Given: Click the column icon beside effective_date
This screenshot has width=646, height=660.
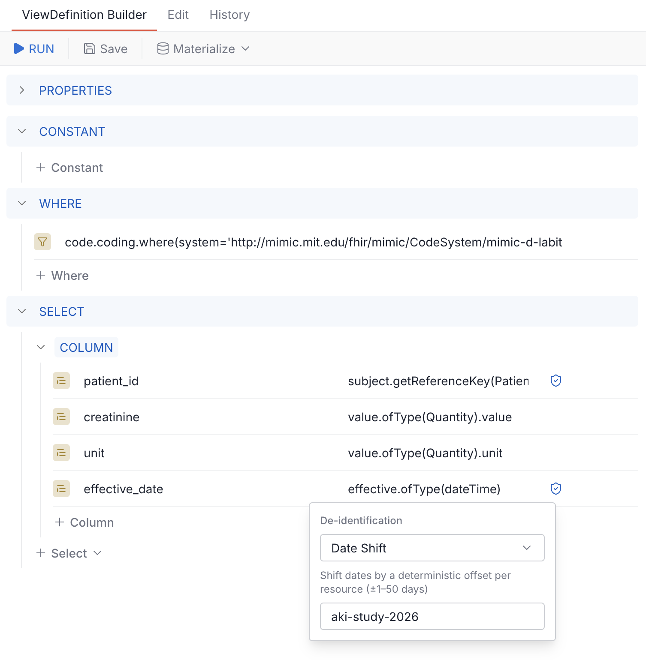Looking at the screenshot, I should 61,489.
